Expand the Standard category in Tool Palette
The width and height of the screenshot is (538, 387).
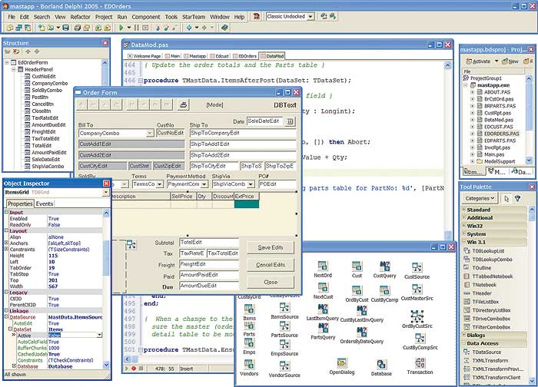464,209
